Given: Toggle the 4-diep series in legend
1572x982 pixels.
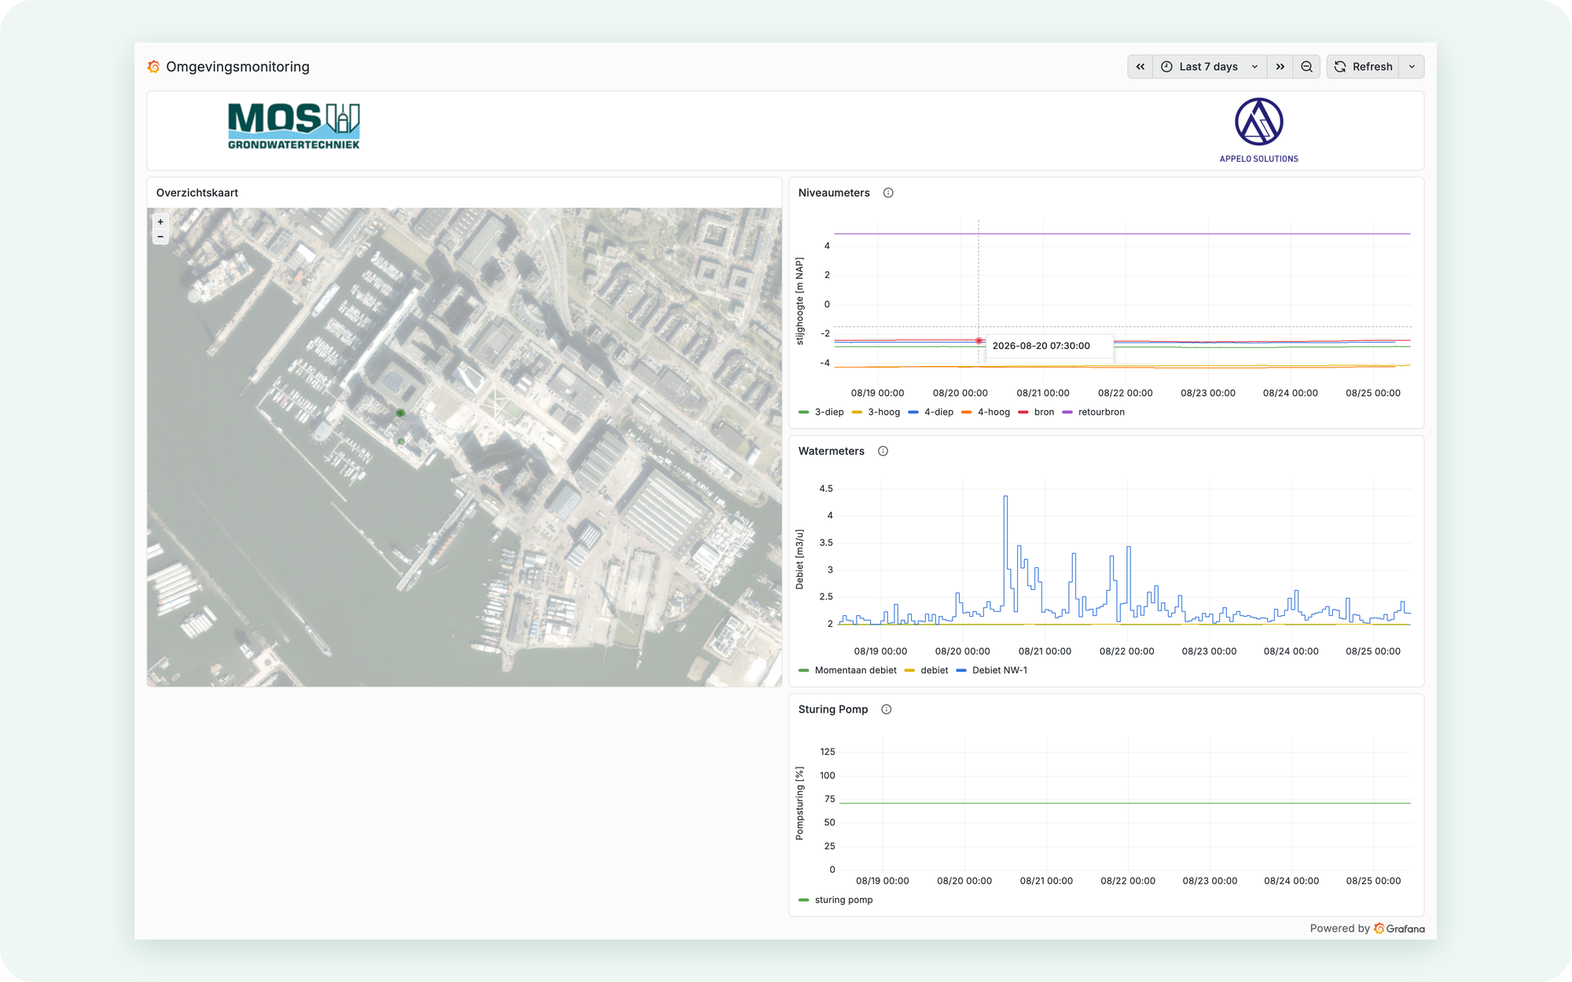Looking at the screenshot, I should click(x=931, y=412).
